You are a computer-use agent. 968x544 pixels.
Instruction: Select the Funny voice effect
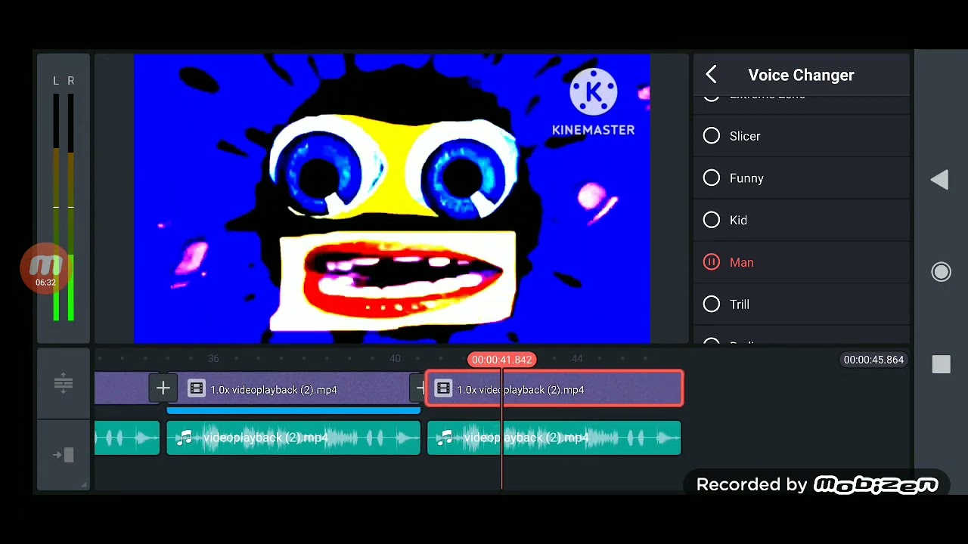click(802, 178)
